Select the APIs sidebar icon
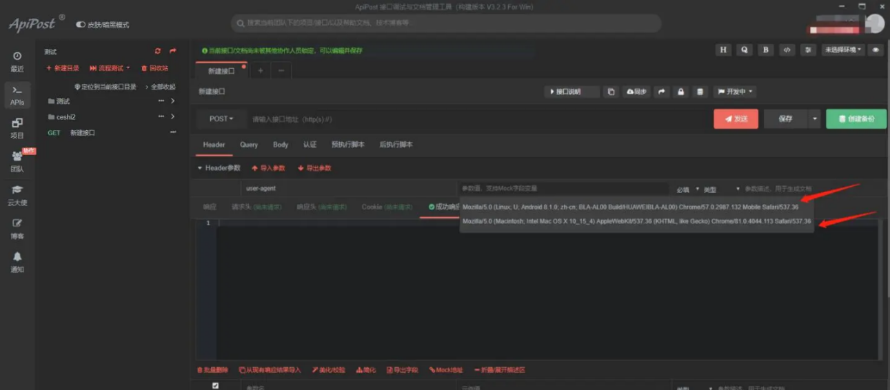Image resolution: width=890 pixels, height=390 pixels. pyautogui.click(x=17, y=95)
